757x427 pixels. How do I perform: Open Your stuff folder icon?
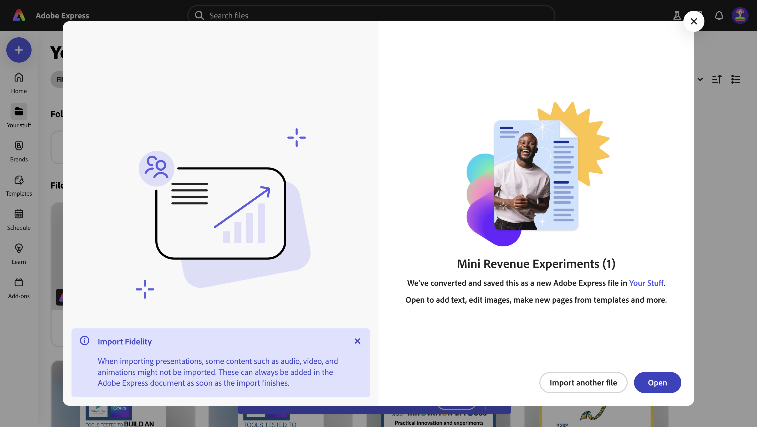19,112
